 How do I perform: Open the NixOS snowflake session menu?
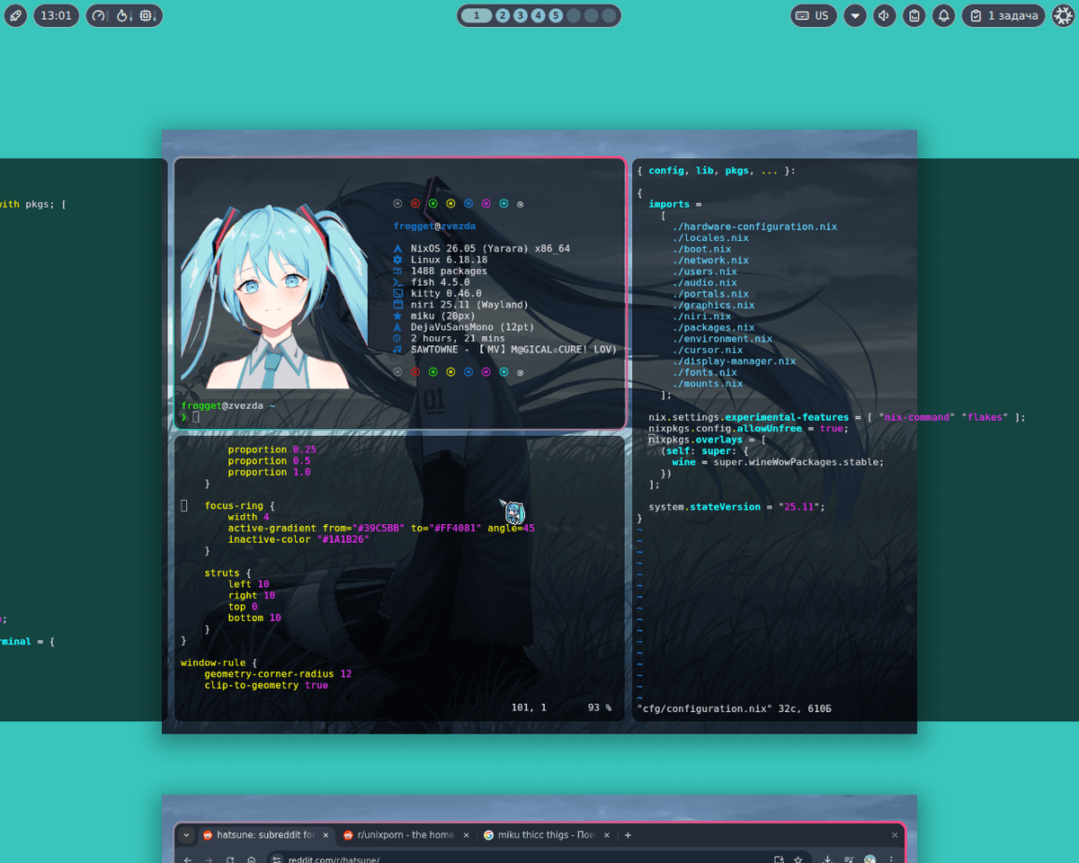point(1064,15)
